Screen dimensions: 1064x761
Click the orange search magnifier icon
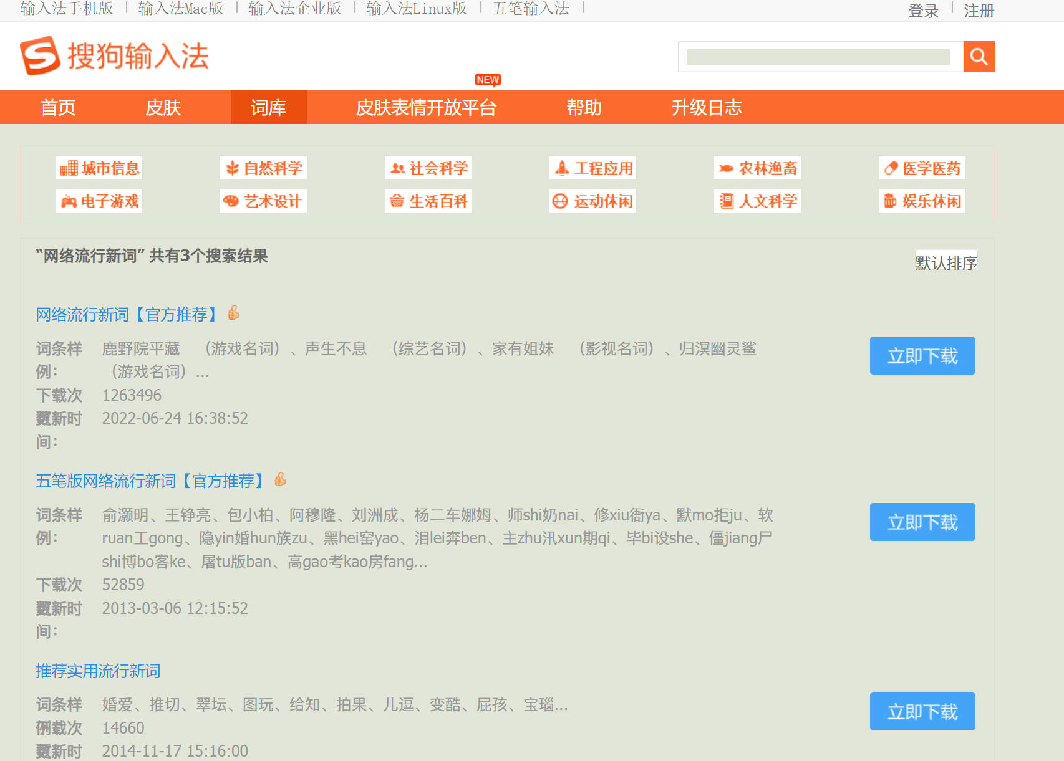tap(979, 56)
